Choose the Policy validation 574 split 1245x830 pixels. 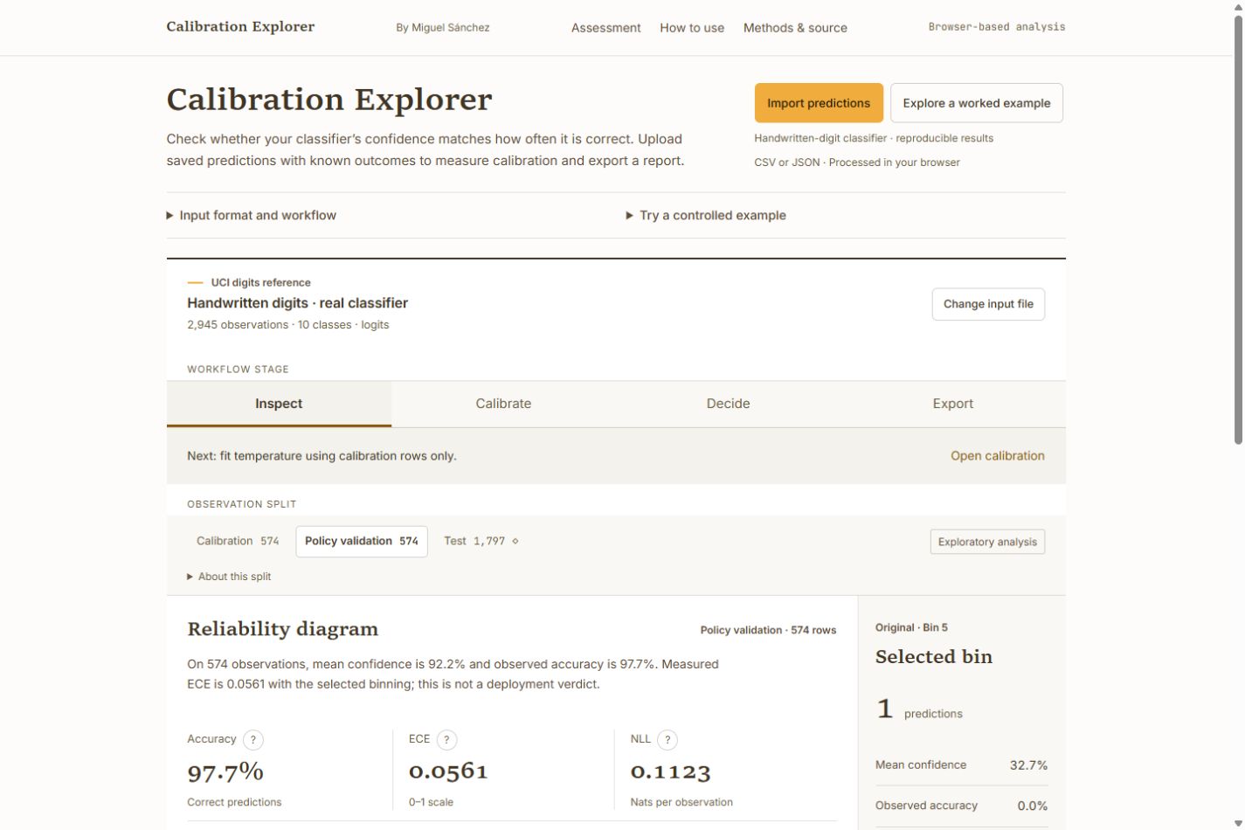362,541
